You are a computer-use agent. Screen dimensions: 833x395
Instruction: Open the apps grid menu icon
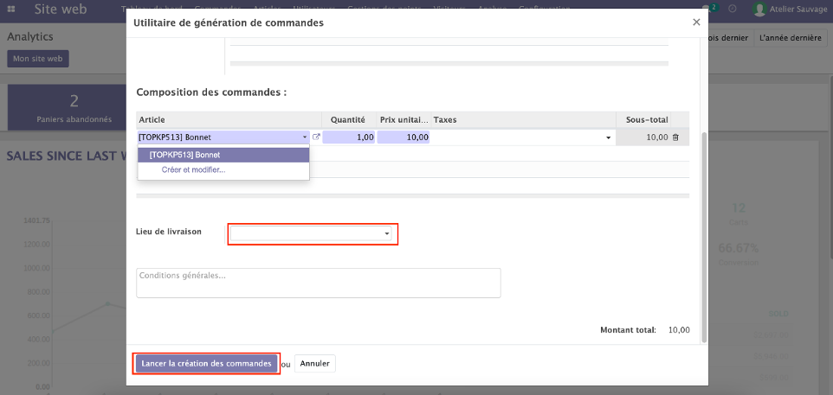[11, 9]
